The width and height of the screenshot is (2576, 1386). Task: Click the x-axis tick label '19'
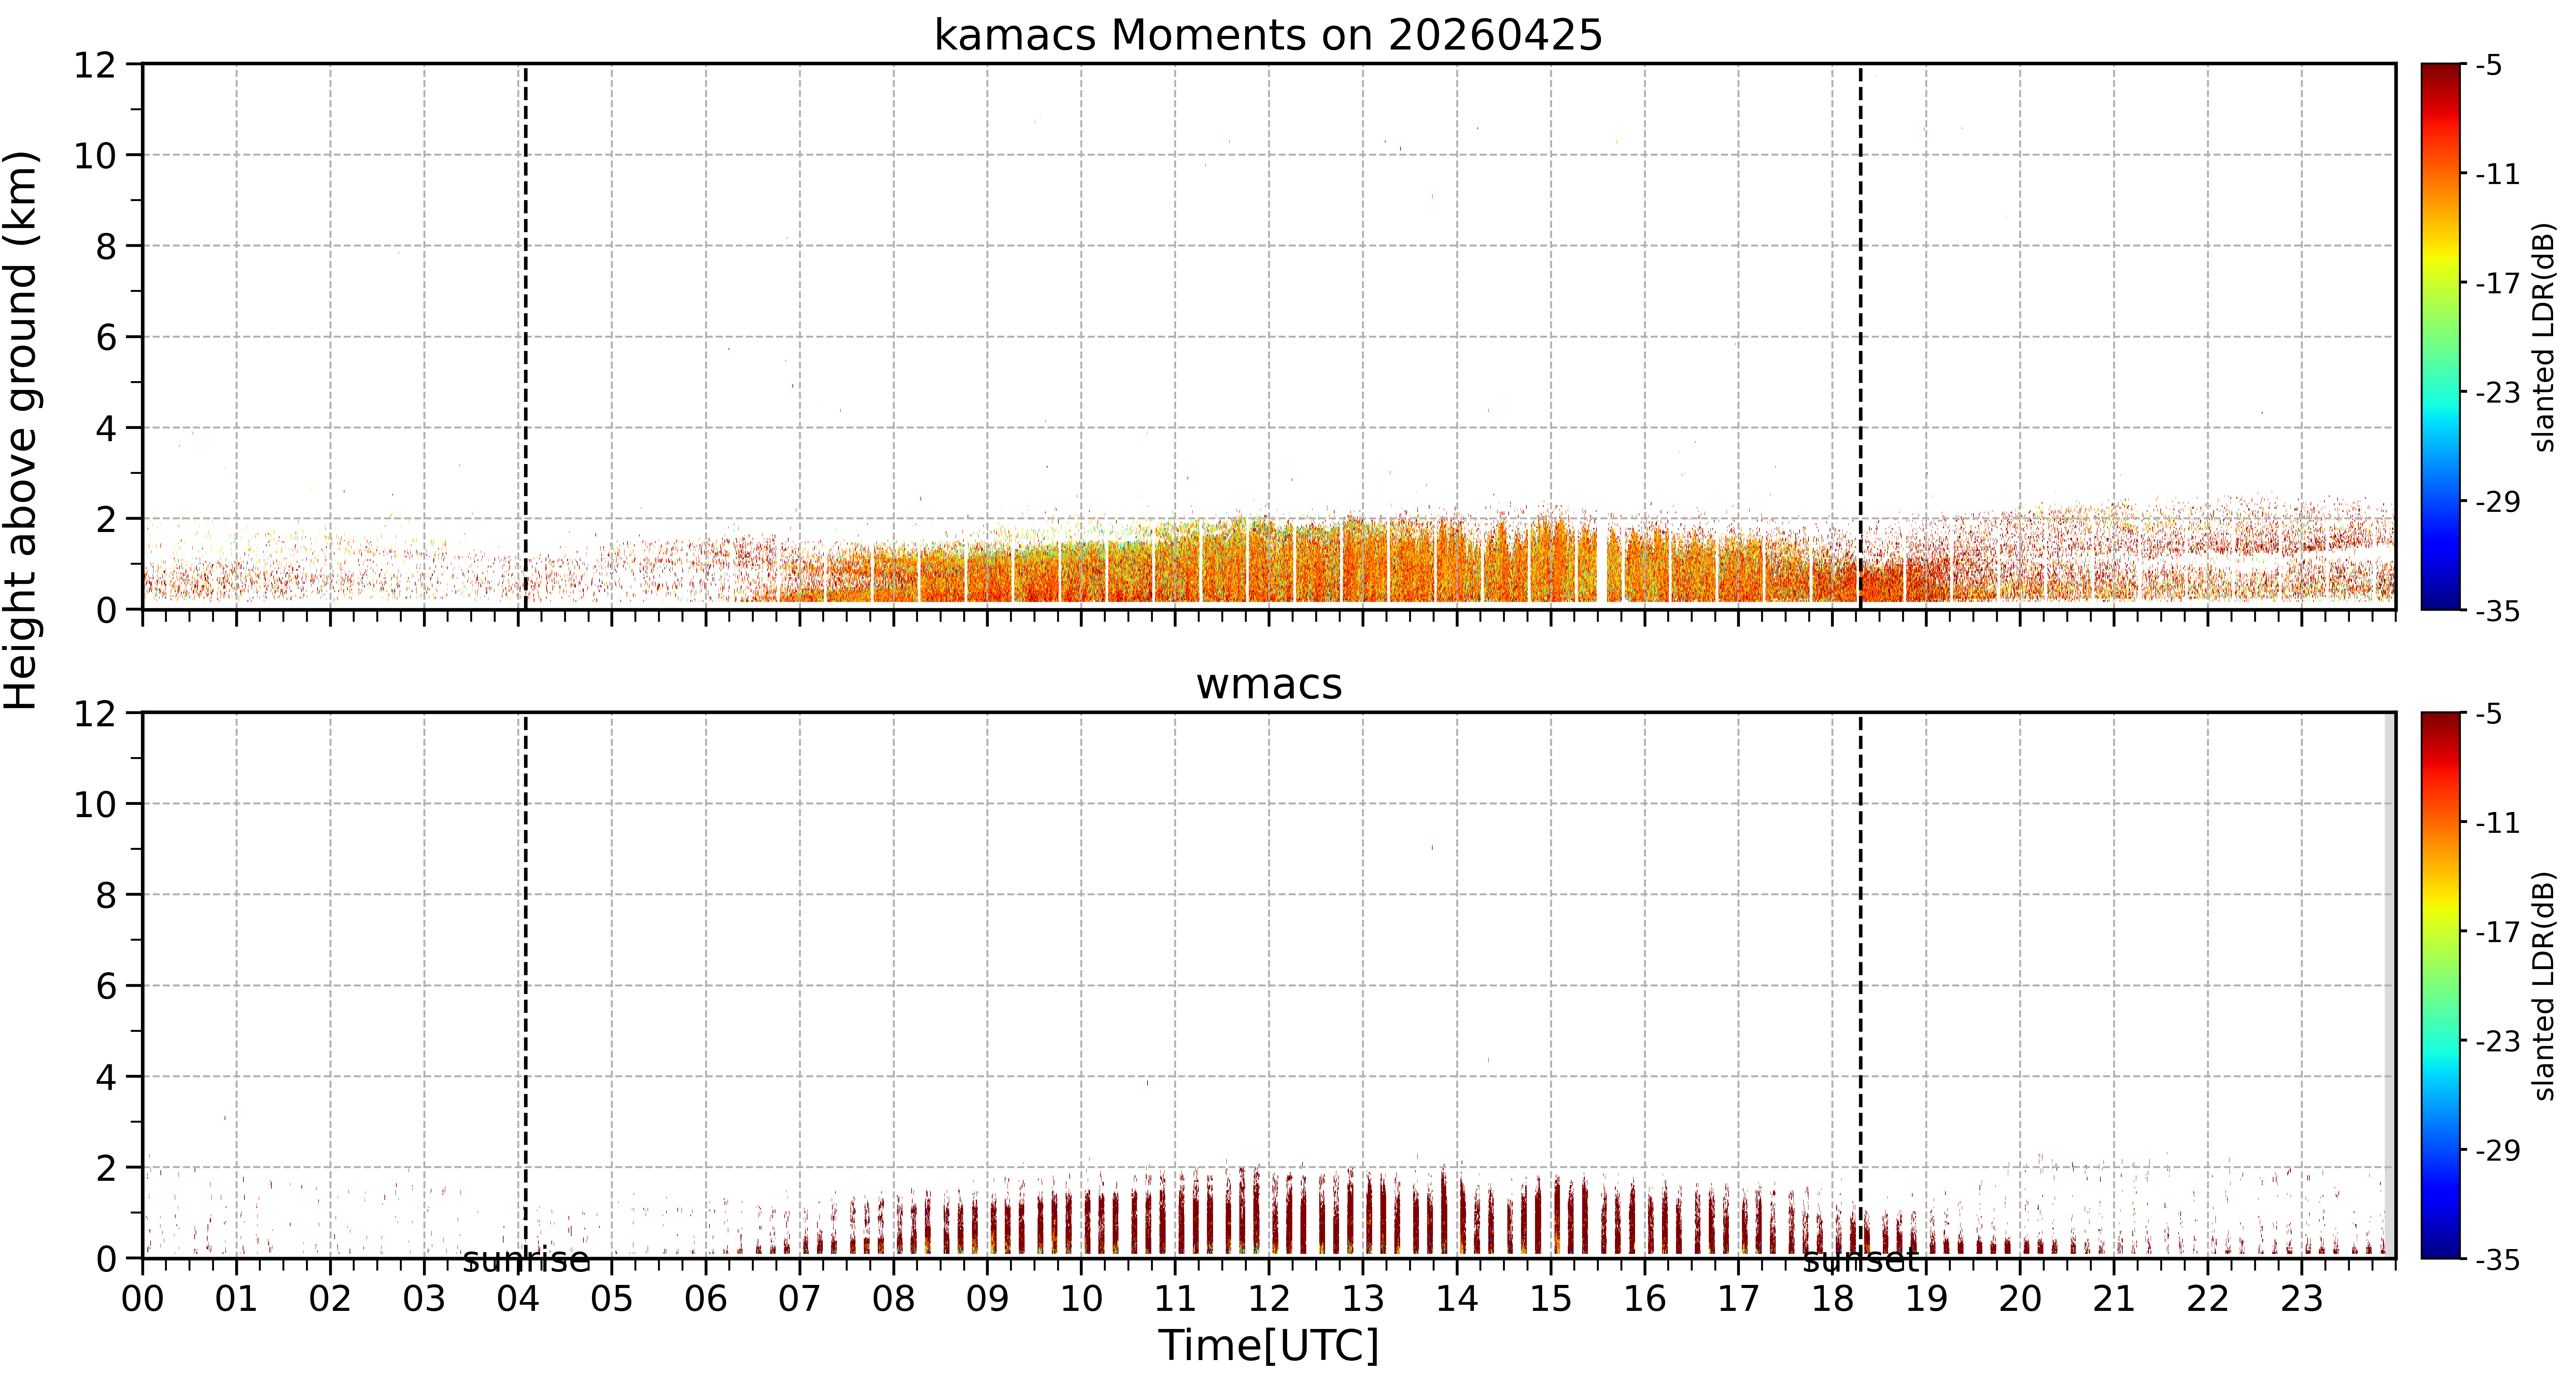1926,1299
